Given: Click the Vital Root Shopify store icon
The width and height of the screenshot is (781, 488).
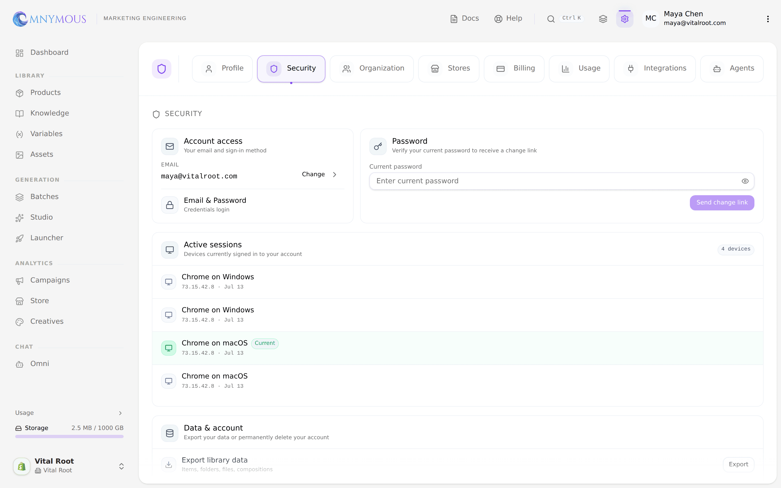Looking at the screenshot, I should tap(22, 466).
